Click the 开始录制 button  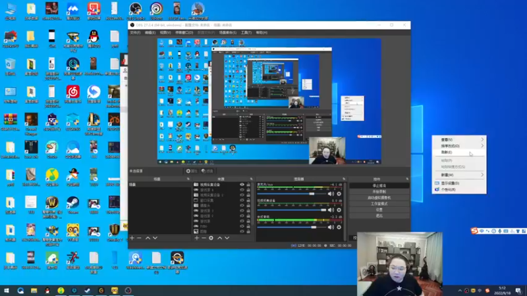click(x=379, y=191)
